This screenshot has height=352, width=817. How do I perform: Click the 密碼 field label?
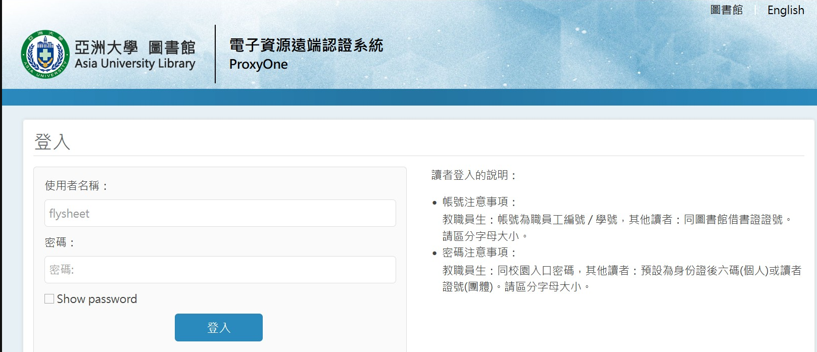(x=60, y=243)
